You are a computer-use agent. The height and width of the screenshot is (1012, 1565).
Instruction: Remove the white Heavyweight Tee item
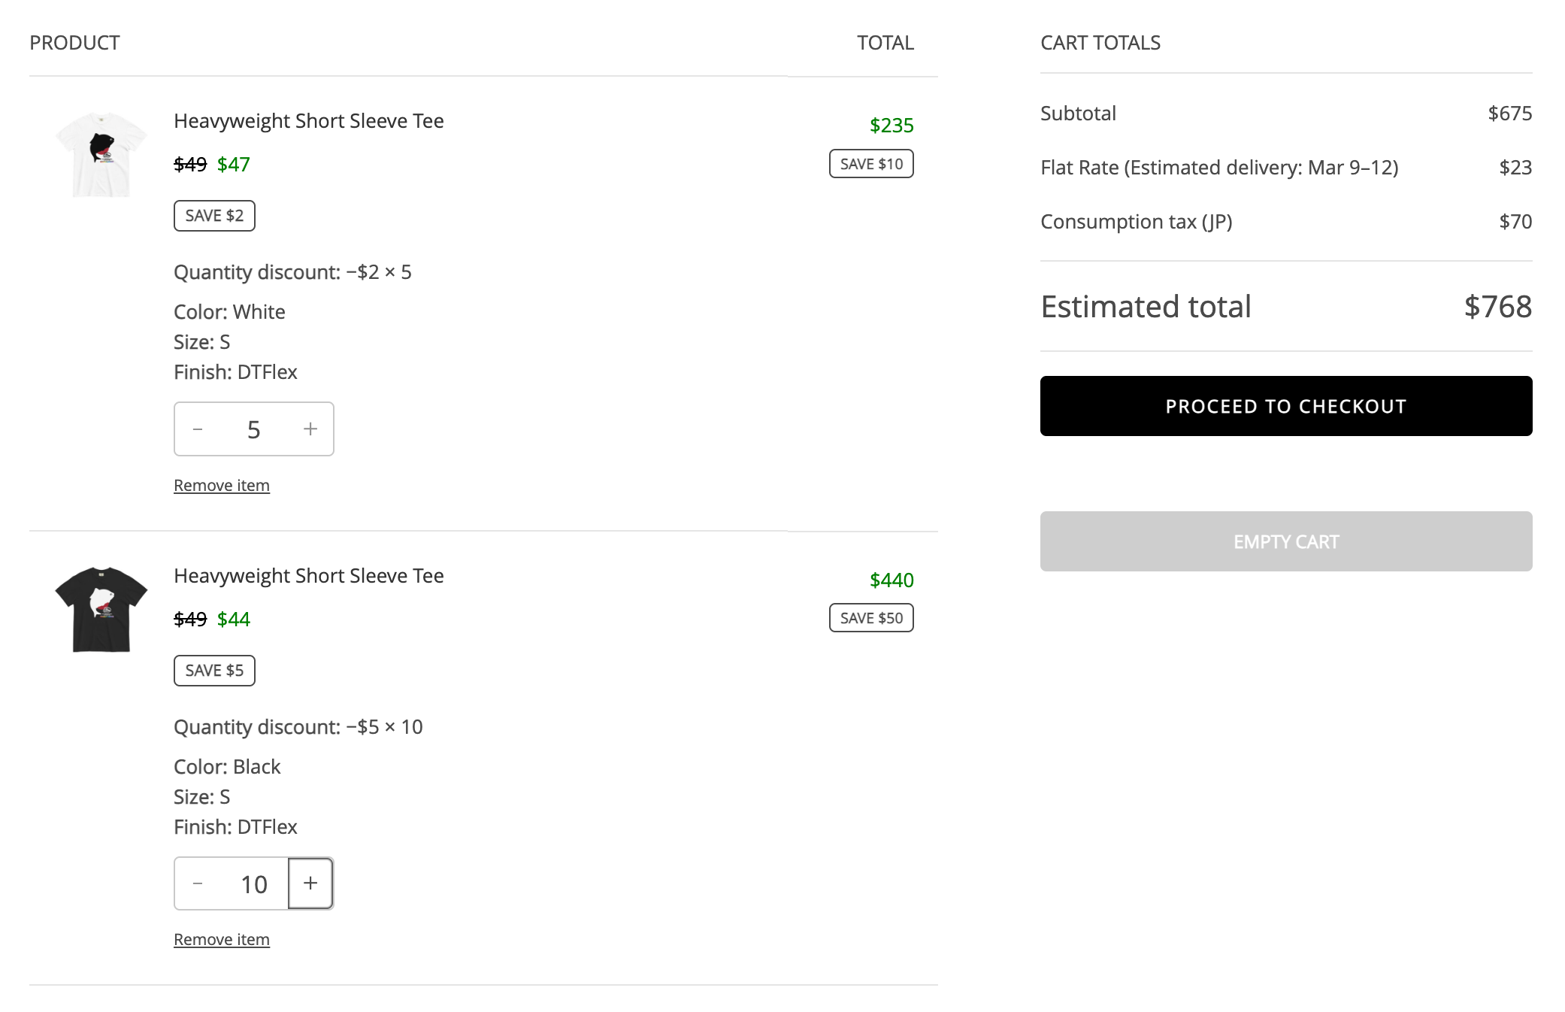click(222, 486)
